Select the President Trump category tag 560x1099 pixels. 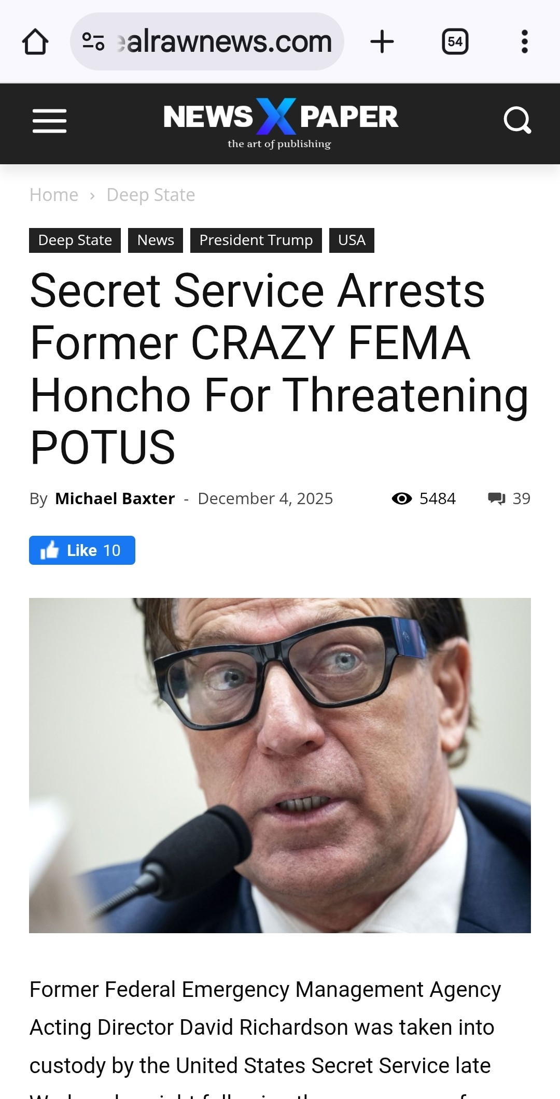click(x=256, y=240)
